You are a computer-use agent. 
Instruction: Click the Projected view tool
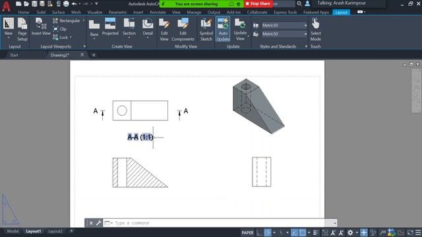pos(110,27)
